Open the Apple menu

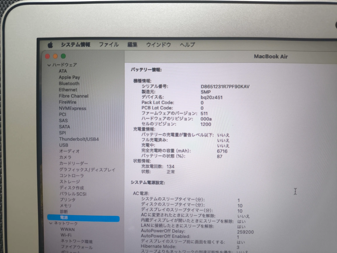50,45
